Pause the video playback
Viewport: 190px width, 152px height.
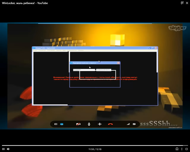(x=3, y=149)
